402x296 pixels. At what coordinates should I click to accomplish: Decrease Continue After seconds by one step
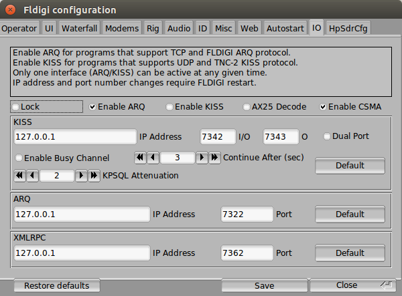(153, 158)
